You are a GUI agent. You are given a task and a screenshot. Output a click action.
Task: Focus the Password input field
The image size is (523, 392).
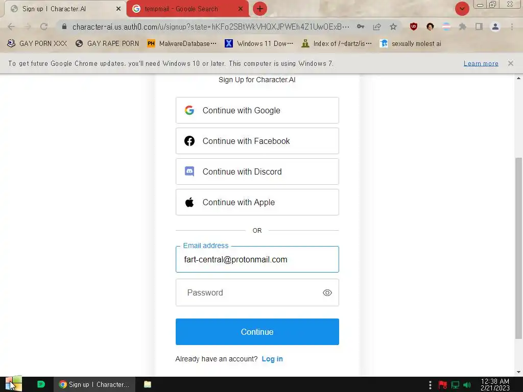click(x=257, y=292)
